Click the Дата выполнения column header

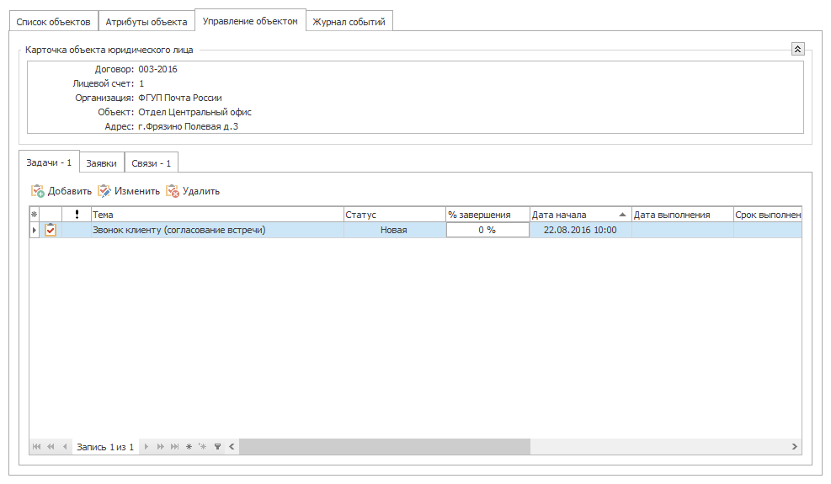(682, 214)
